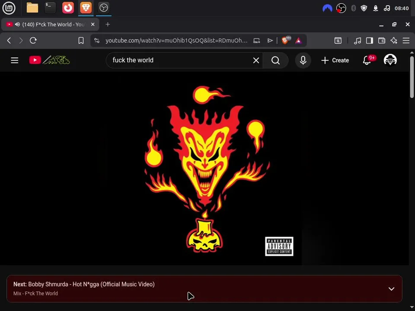
Task: Click the Brave share/send arrow icon
Action: click(270, 41)
